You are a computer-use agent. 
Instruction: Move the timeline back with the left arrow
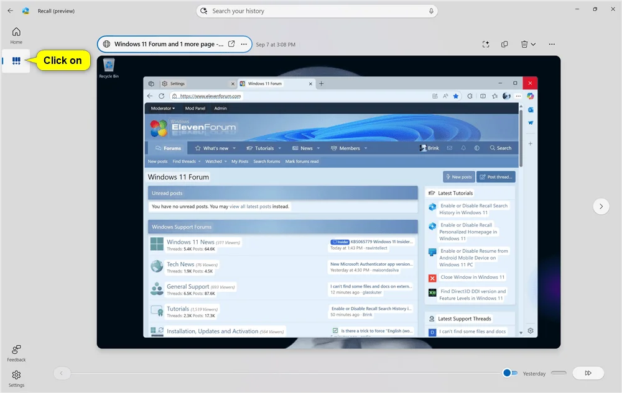[x=62, y=373]
